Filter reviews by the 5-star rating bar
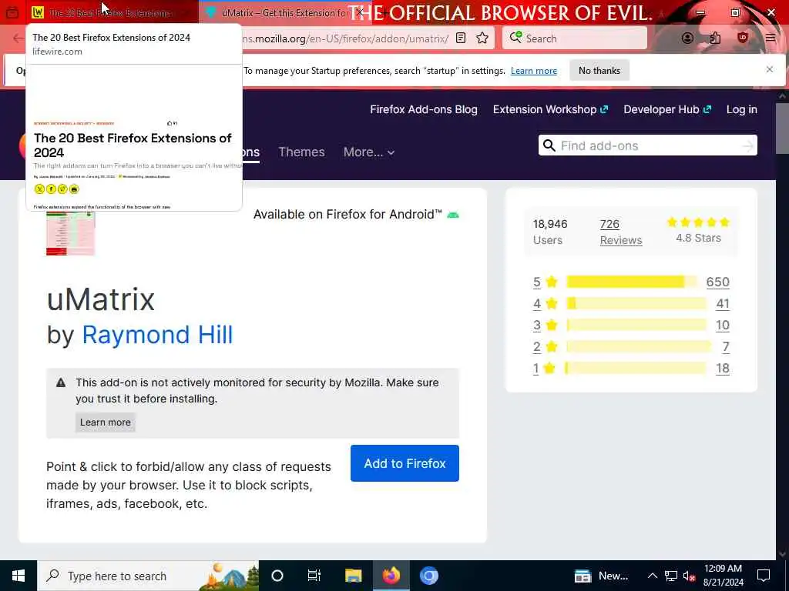The image size is (789, 591). 632,282
